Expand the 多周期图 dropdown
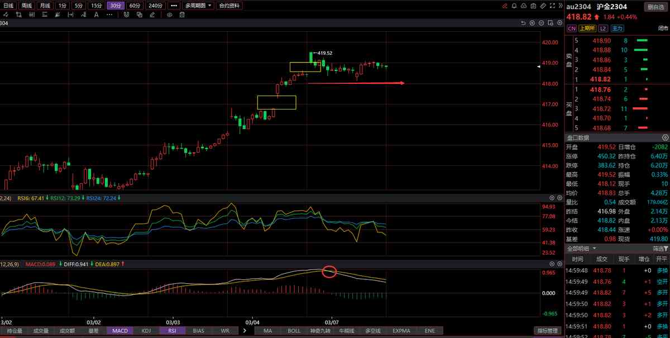Image resolution: width=670 pixels, height=338 pixels. (199, 6)
